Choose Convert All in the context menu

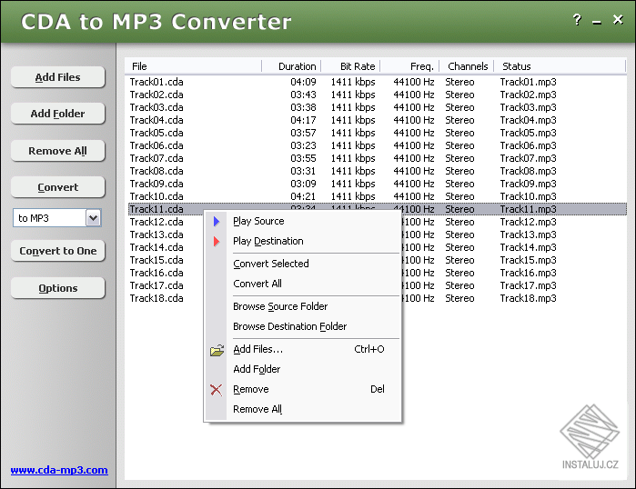click(257, 284)
